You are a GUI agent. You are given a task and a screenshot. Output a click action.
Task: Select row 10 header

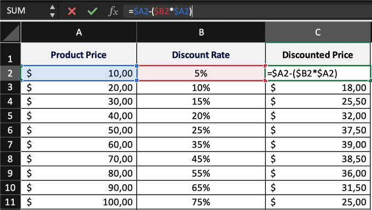10,188
